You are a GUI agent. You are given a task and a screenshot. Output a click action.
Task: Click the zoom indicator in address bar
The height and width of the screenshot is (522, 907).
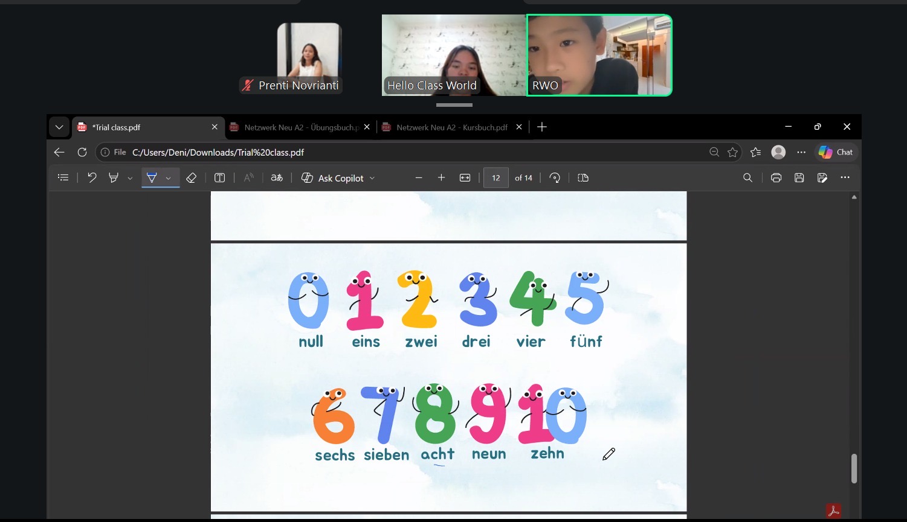coord(714,153)
